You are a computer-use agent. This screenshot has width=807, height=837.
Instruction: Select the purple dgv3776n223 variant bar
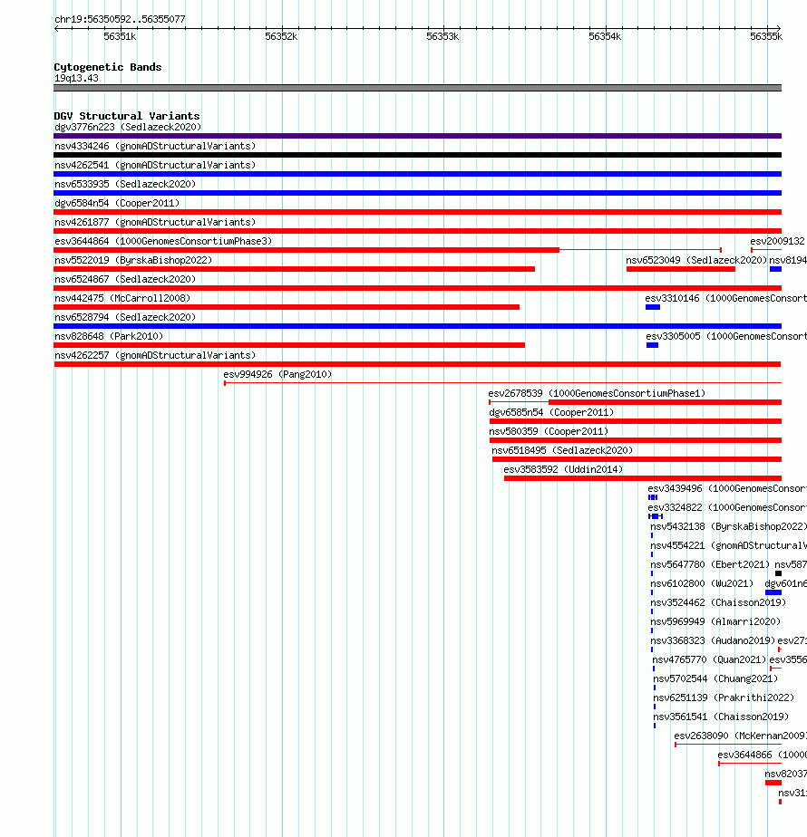coord(417,136)
